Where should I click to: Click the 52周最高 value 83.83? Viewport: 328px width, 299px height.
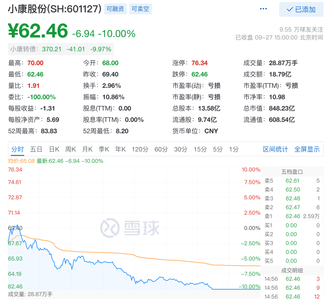pos(49,131)
